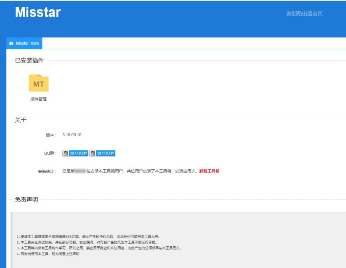Click the 安装统计 field label
Screen dimensions: 346x268
click(47, 171)
